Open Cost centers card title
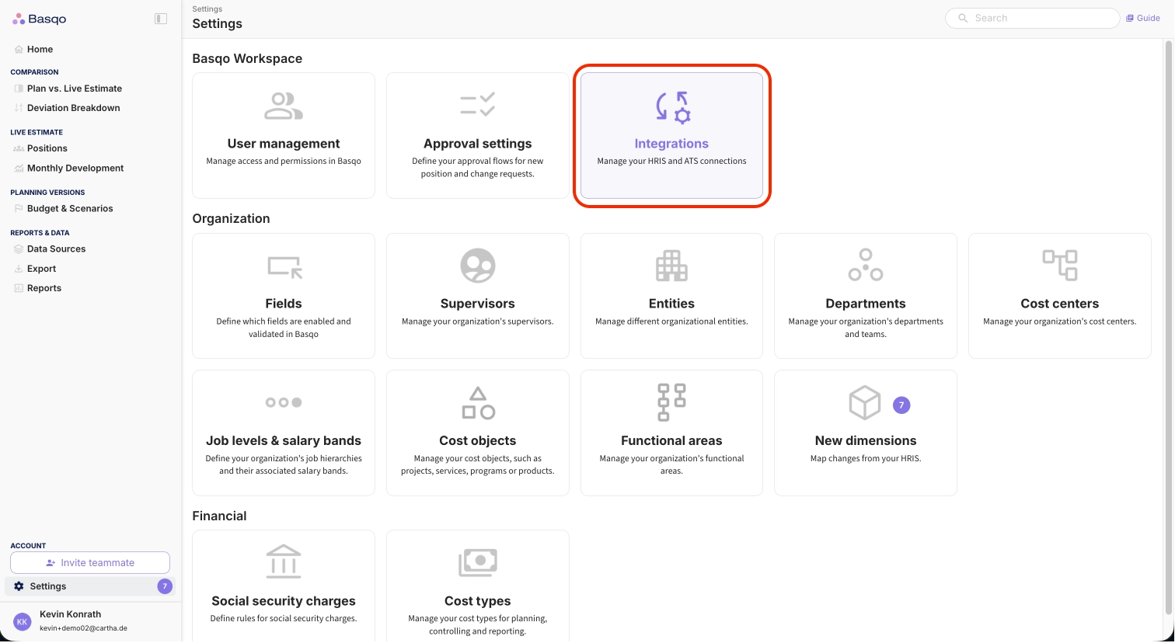Image resolution: width=1175 pixels, height=643 pixels. click(x=1060, y=304)
